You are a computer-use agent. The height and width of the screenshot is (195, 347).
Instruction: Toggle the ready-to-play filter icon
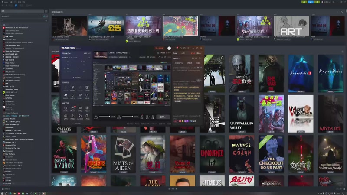(x=47, y=16)
